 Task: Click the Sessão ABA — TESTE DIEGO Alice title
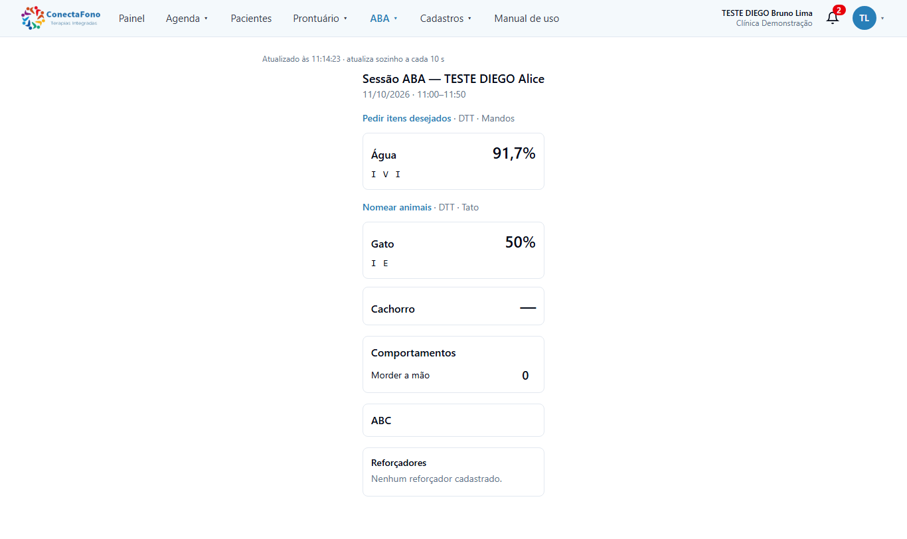(x=453, y=79)
